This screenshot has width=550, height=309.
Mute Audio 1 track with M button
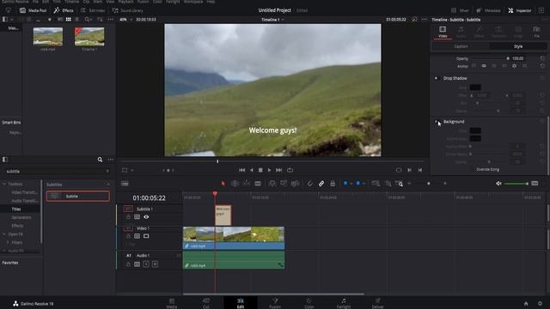[155, 264]
